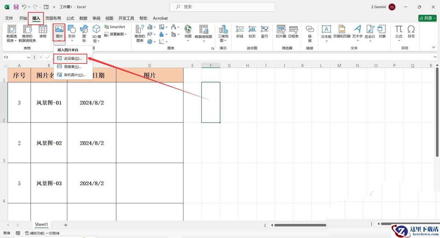Click the Undo arrow icon
This screenshot has height=238, width=440.
click(x=24, y=7)
